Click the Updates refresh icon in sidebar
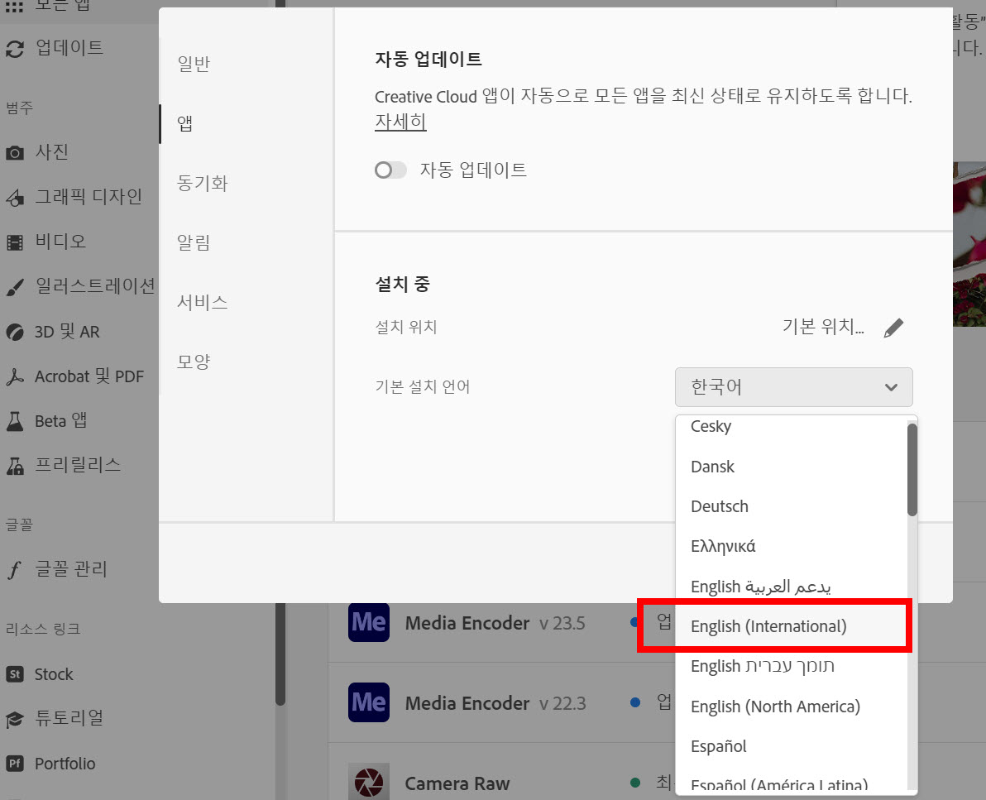 [14, 49]
